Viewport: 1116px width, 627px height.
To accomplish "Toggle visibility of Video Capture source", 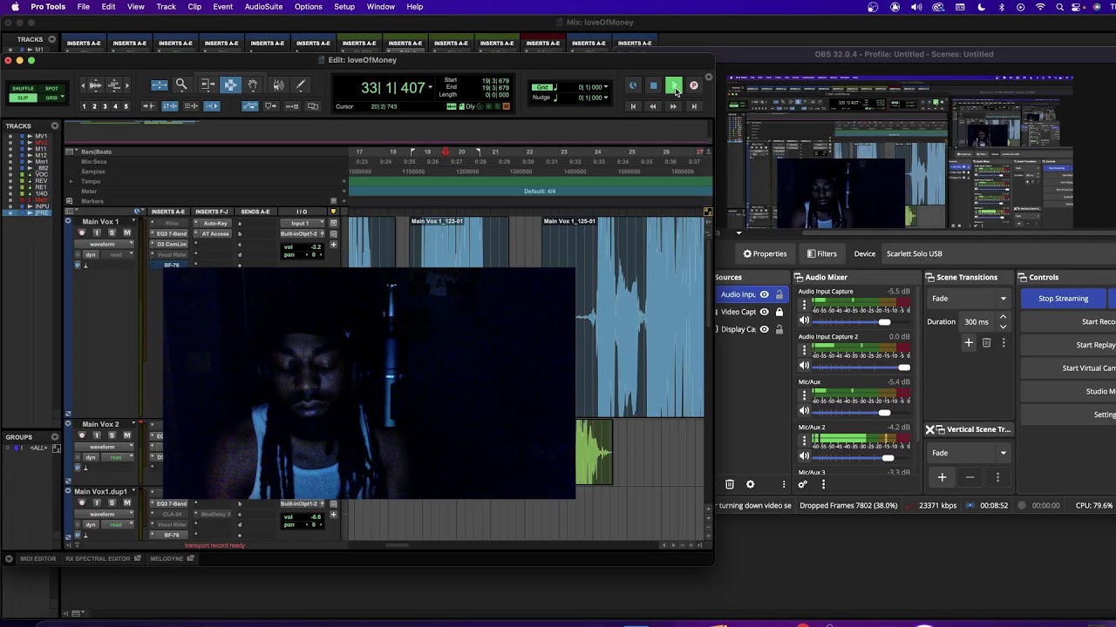I will tap(765, 312).
